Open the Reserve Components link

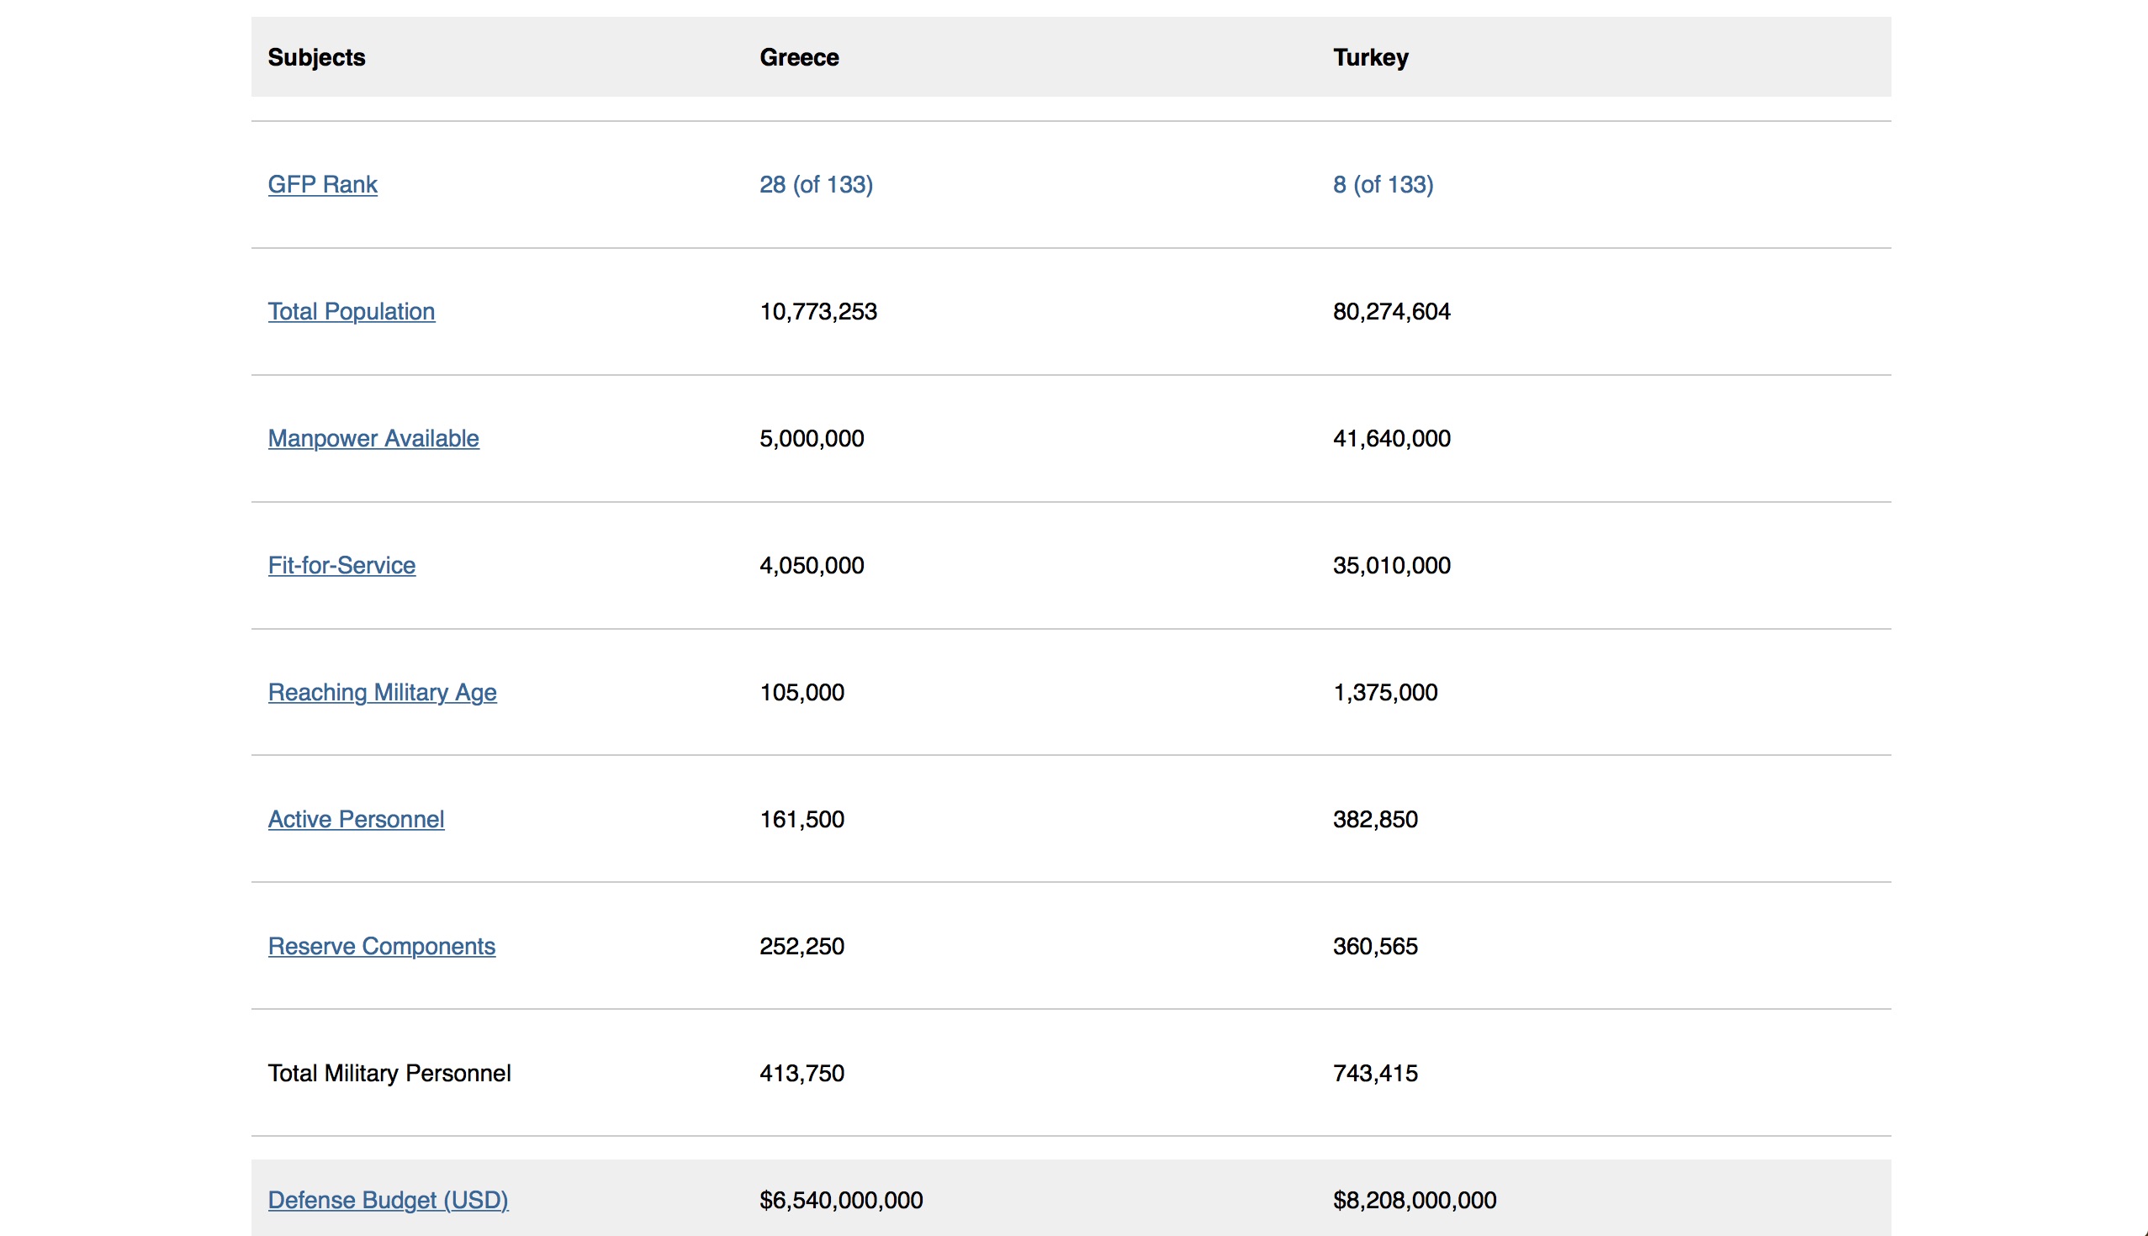(x=381, y=946)
